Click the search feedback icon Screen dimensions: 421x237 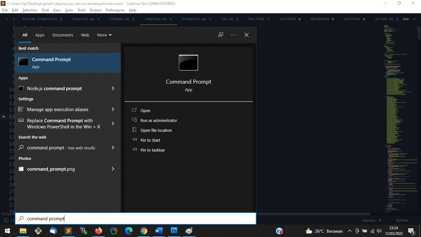tap(221, 35)
